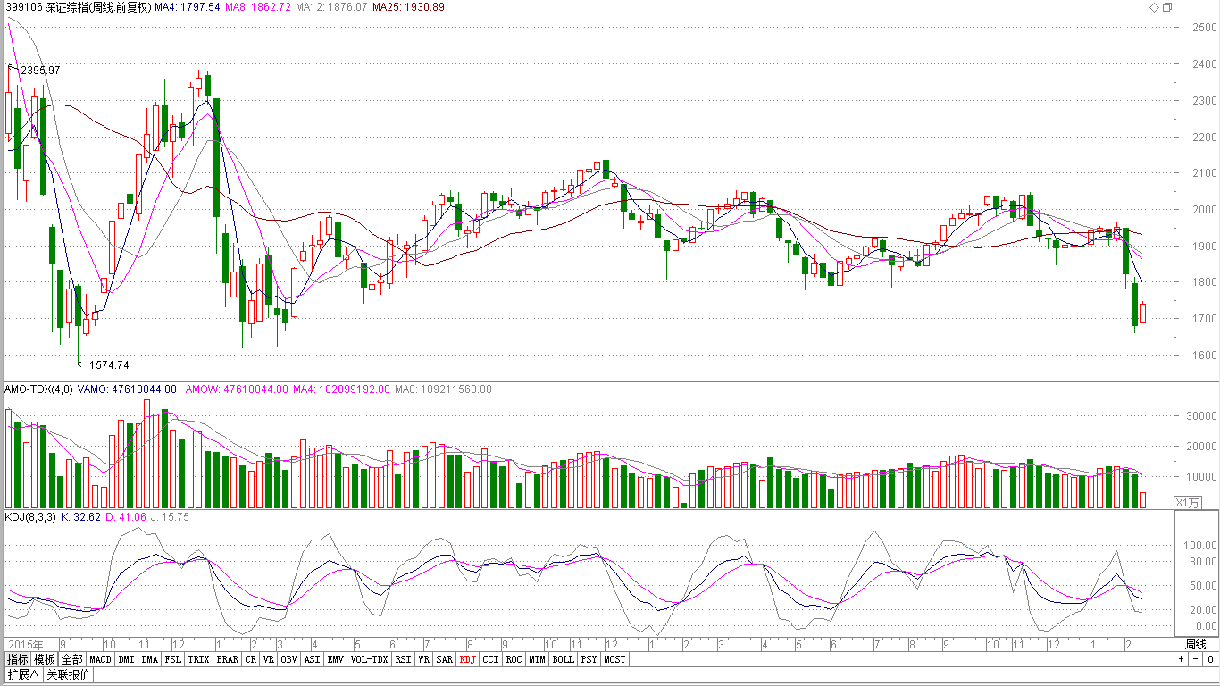
Task: Open the OBV indicator tab
Action: tap(288, 659)
